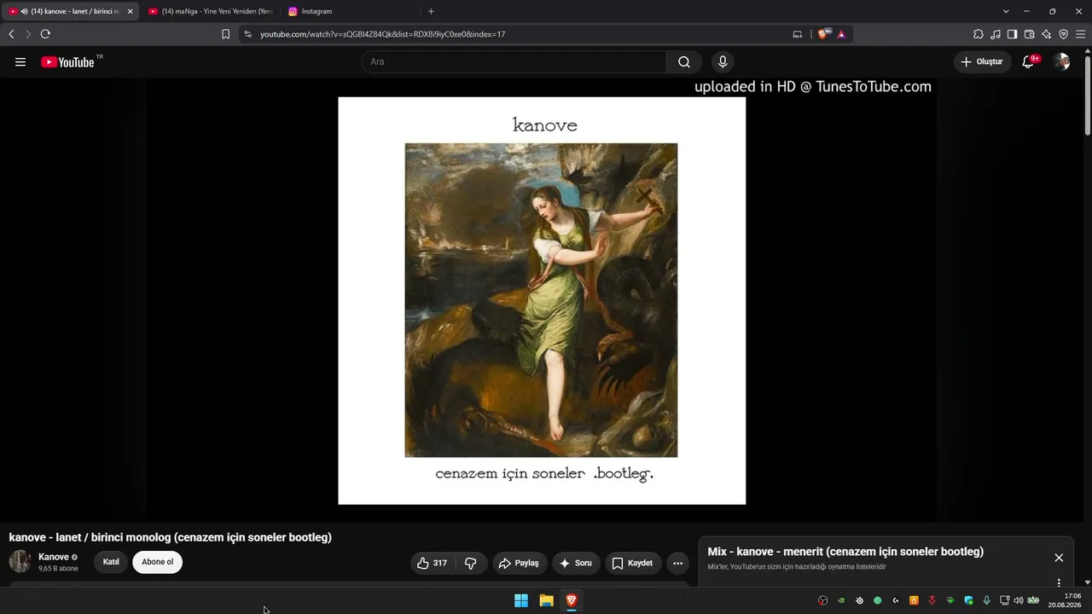Open a new browser tab

431,11
